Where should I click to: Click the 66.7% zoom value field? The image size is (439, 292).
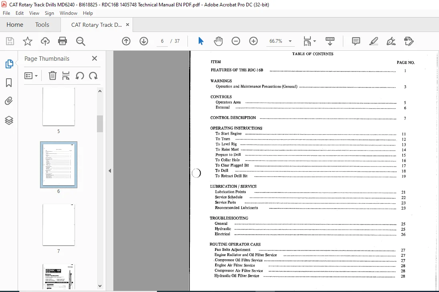pyautogui.click(x=276, y=41)
